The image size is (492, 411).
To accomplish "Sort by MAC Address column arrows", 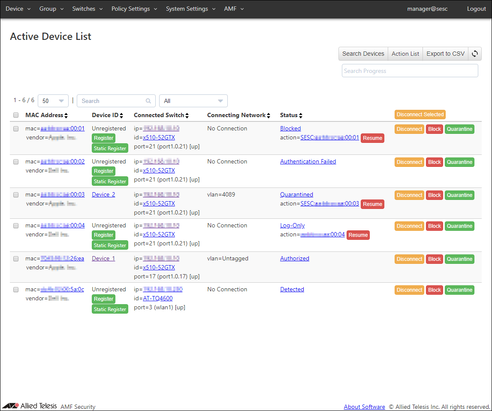I will tap(66, 115).
